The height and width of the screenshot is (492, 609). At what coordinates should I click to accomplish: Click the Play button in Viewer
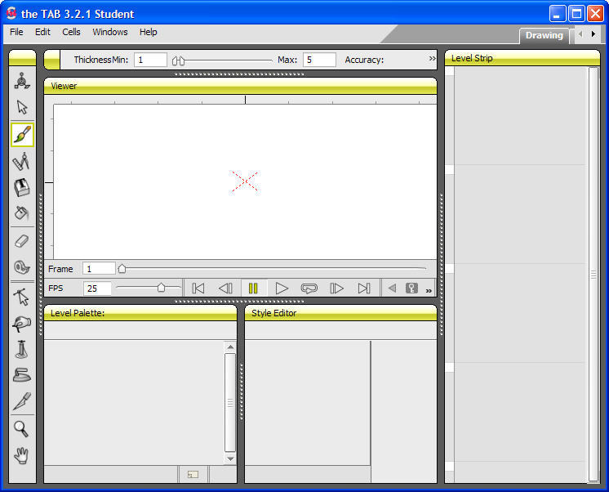[x=282, y=288]
